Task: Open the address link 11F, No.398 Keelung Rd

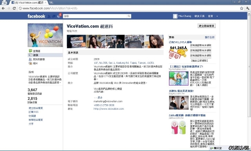Action: click(124, 63)
